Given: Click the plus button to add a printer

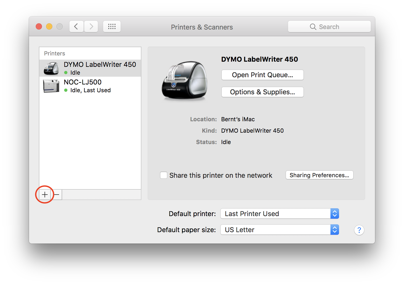Looking at the screenshot, I should point(45,195).
